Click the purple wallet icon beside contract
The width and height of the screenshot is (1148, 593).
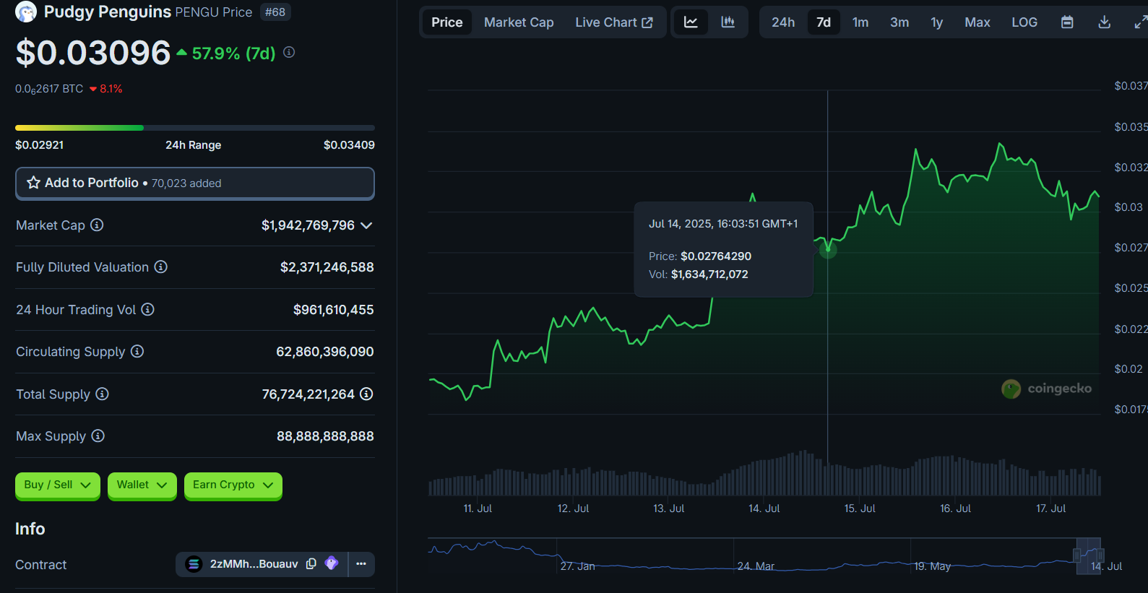tap(332, 563)
